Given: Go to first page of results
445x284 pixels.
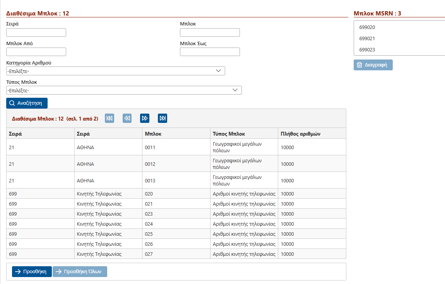Looking at the screenshot, I should point(110,118).
